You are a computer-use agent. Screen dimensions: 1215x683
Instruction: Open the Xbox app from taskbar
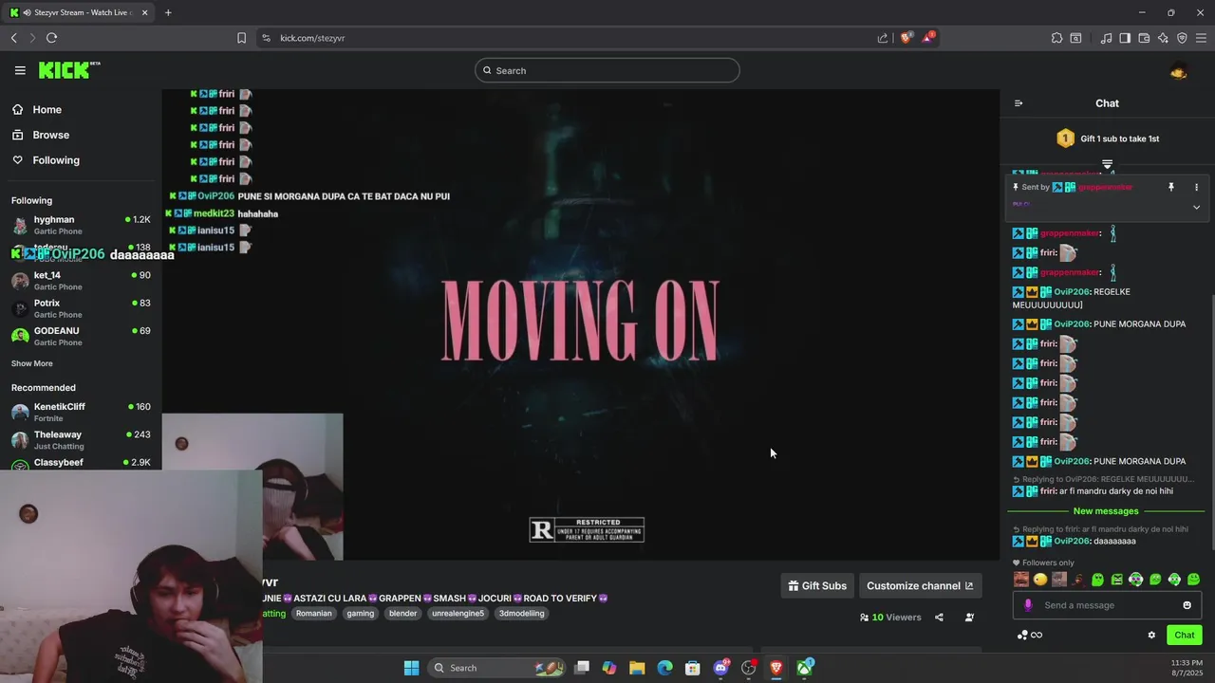click(x=804, y=668)
